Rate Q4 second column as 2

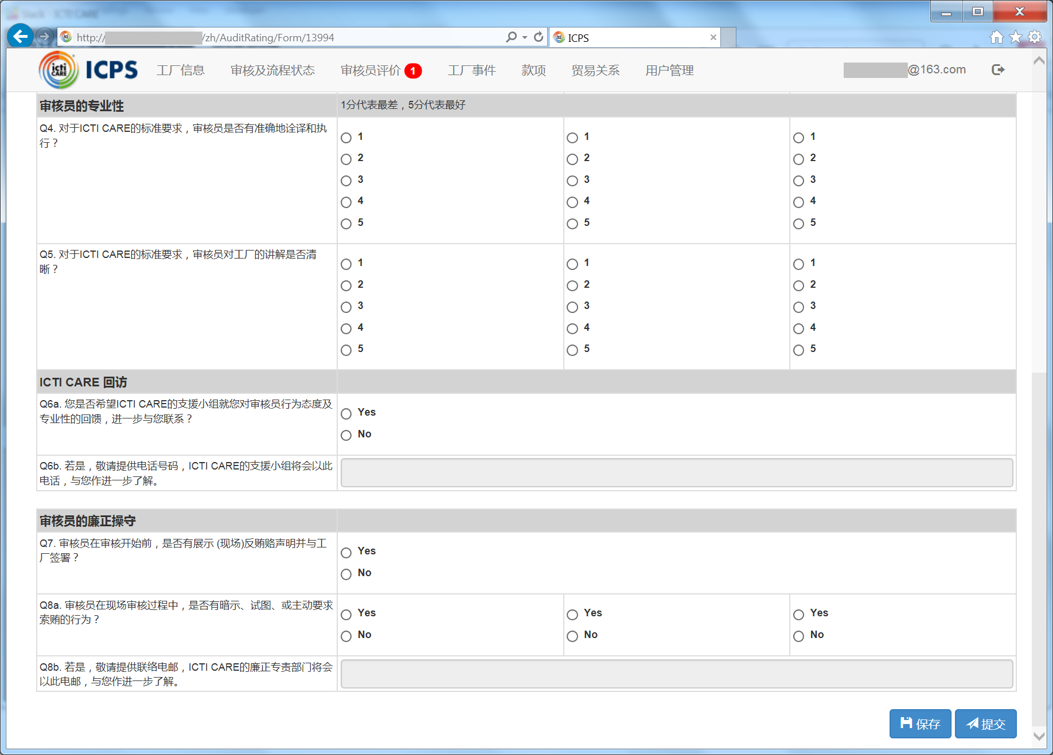(x=572, y=159)
